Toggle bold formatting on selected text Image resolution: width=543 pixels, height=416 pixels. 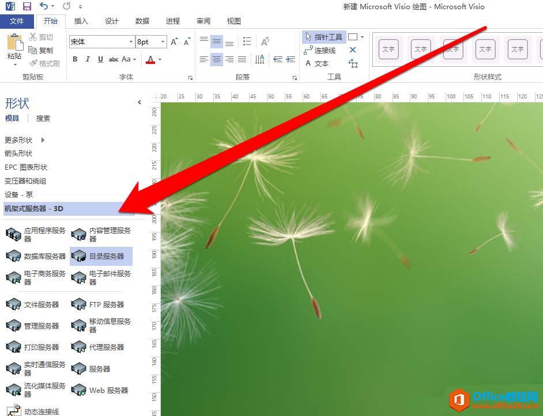coord(75,59)
